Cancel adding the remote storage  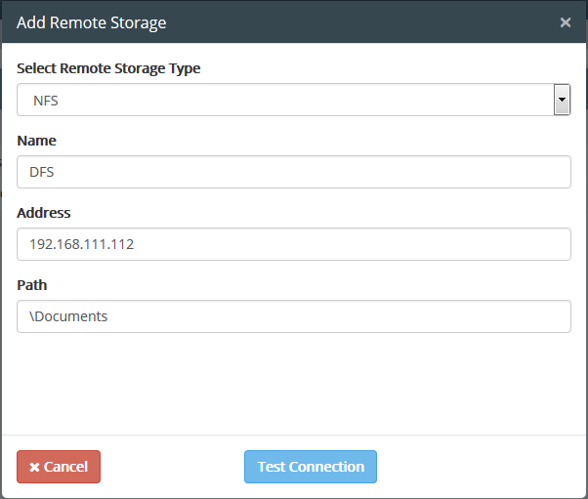pyautogui.click(x=59, y=467)
